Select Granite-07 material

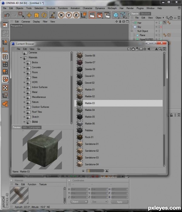tap(119, 62)
